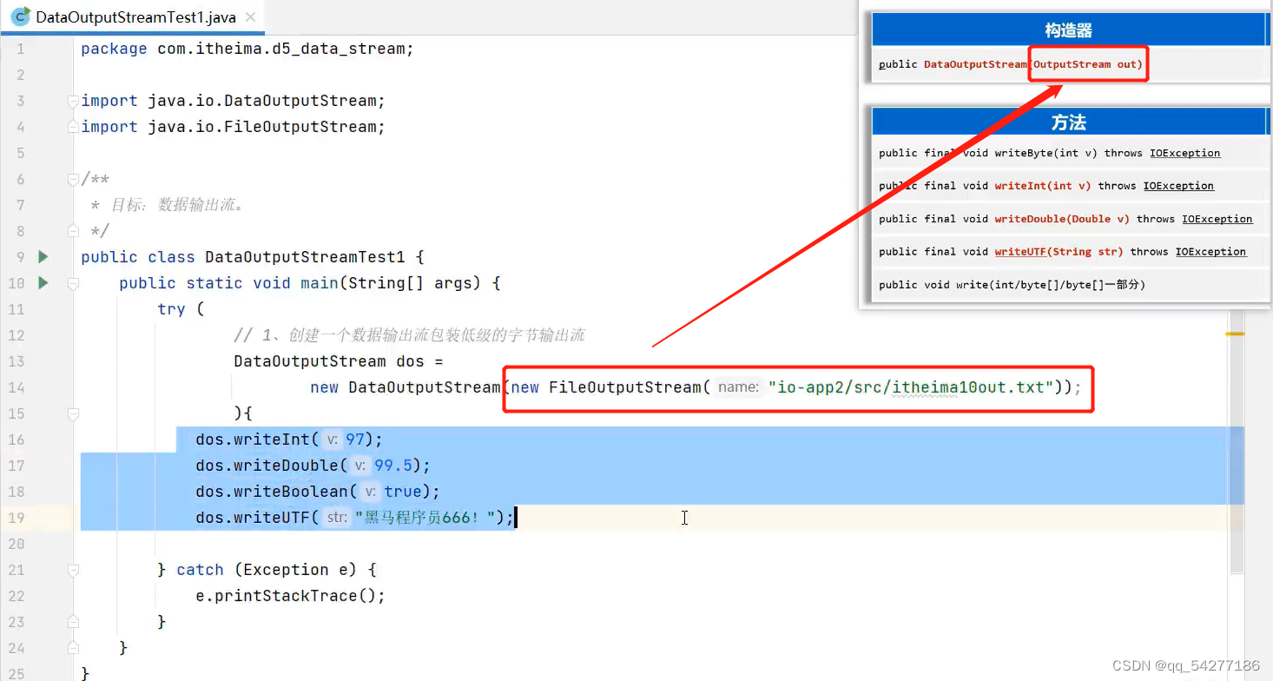Click dos.writeInt call on line 16
Viewport: 1273px width, 681px height.
tap(288, 440)
